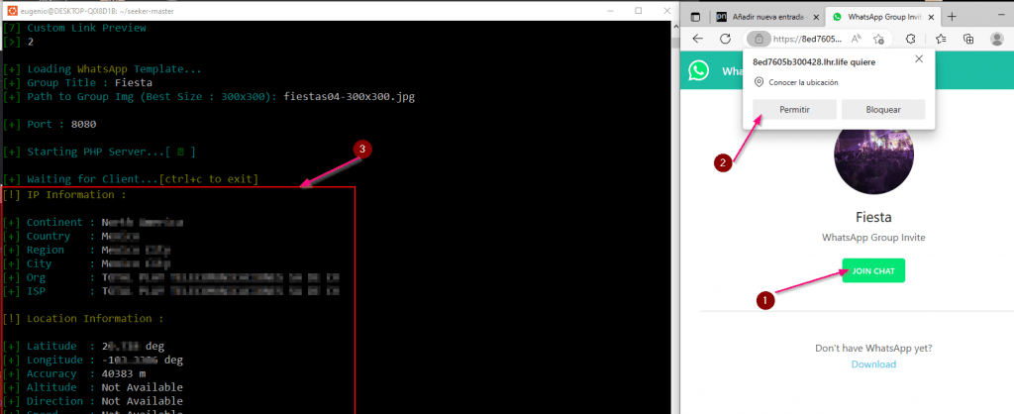Click the location pin icon in prompt
1014x414 pixels.
coord(760,83)
